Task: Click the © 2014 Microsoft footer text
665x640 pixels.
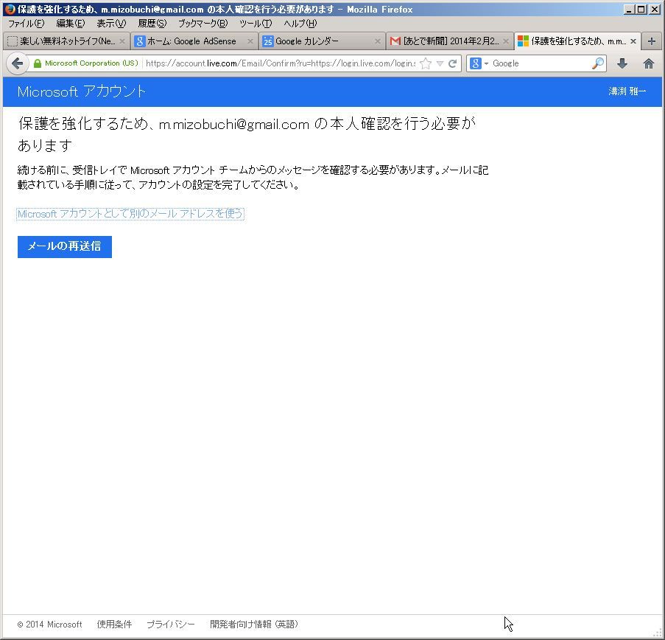Action: (49, 625)
